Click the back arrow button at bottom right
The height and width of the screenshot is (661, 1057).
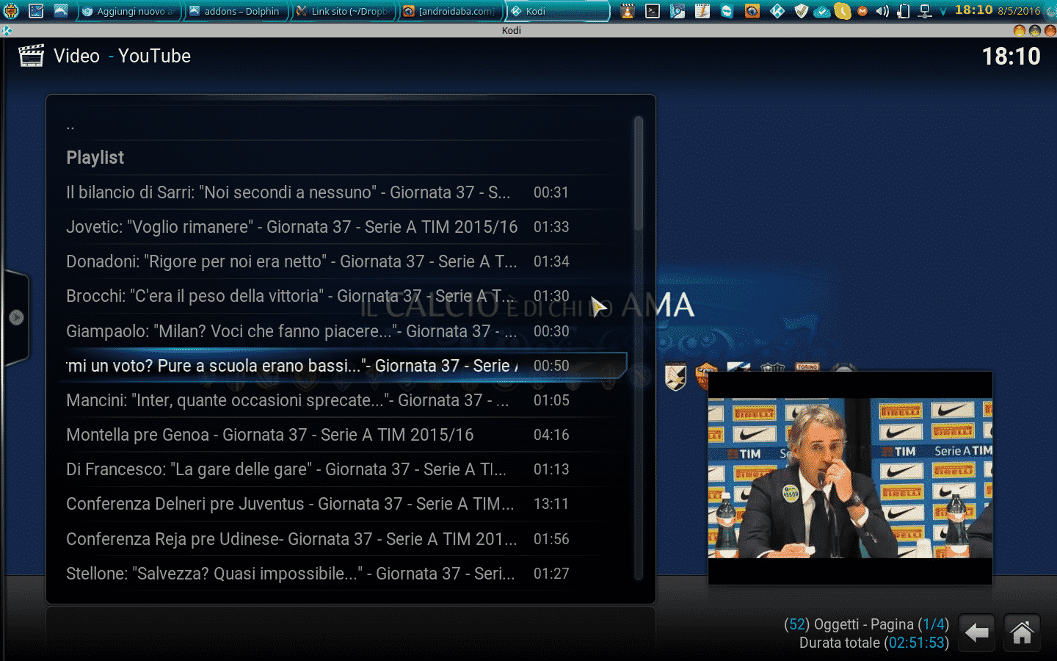[977, 632]
